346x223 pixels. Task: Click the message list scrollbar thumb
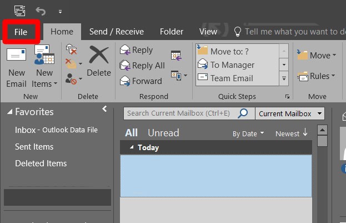point(322,141)
